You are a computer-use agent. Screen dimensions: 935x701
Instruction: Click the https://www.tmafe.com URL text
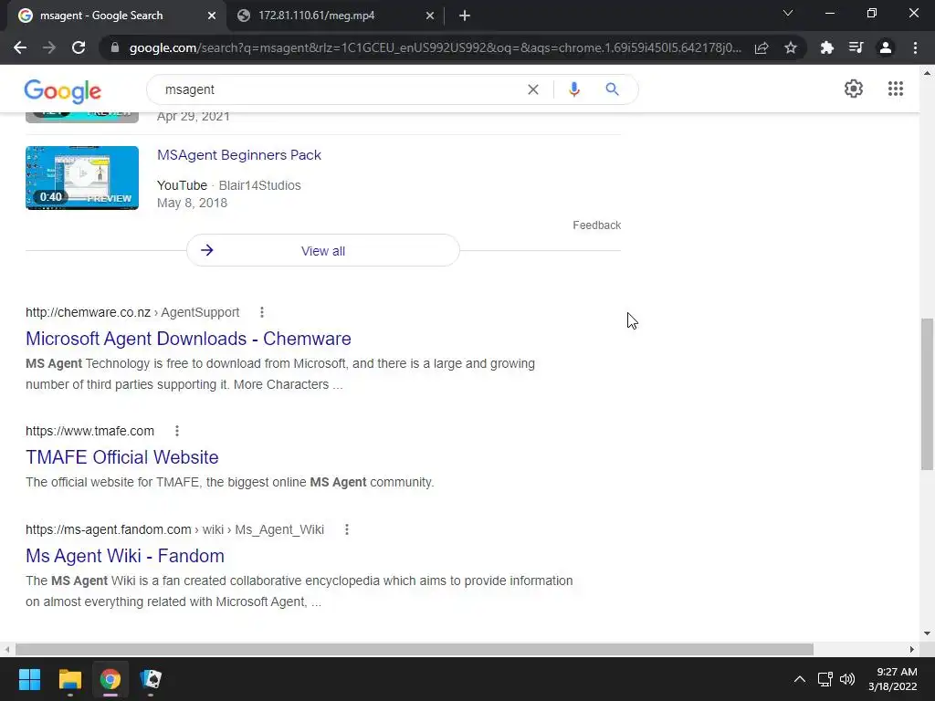tap(90, 431)
